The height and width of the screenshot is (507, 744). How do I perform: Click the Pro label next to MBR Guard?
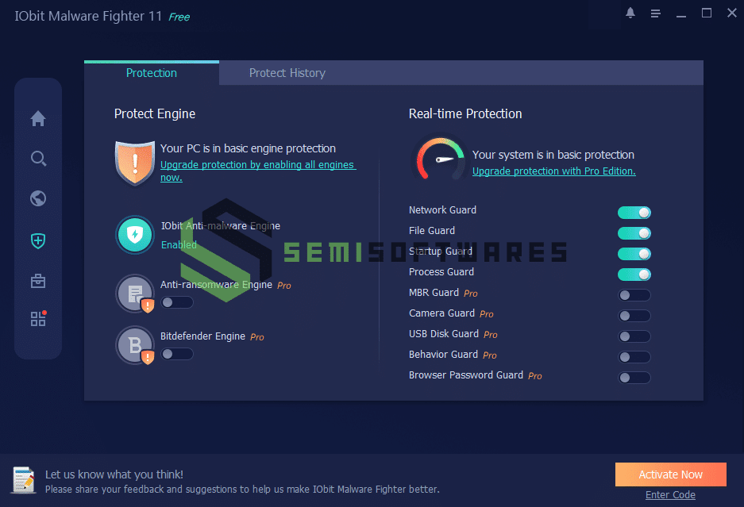[x=471, y=294]
